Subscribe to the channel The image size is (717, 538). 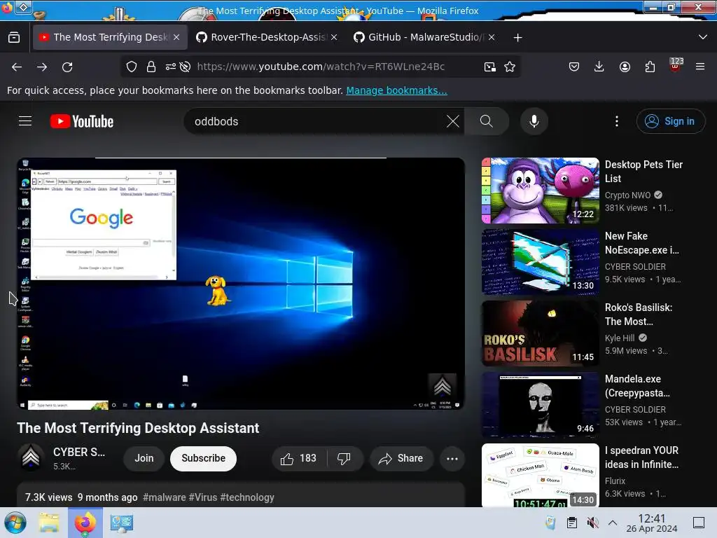(x=204, y=458)
